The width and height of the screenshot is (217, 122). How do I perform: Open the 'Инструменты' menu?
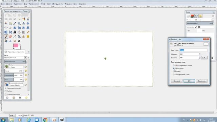(x=58, y=4)
